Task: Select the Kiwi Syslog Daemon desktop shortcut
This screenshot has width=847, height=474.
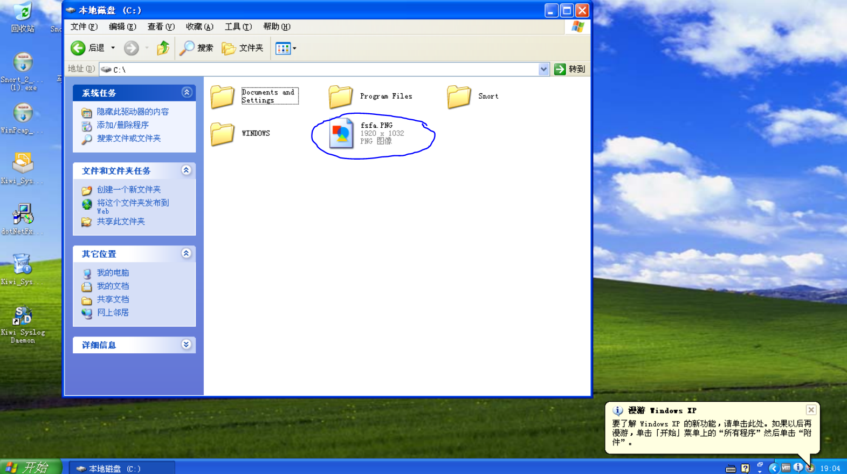Action: [x=23, y=324]
